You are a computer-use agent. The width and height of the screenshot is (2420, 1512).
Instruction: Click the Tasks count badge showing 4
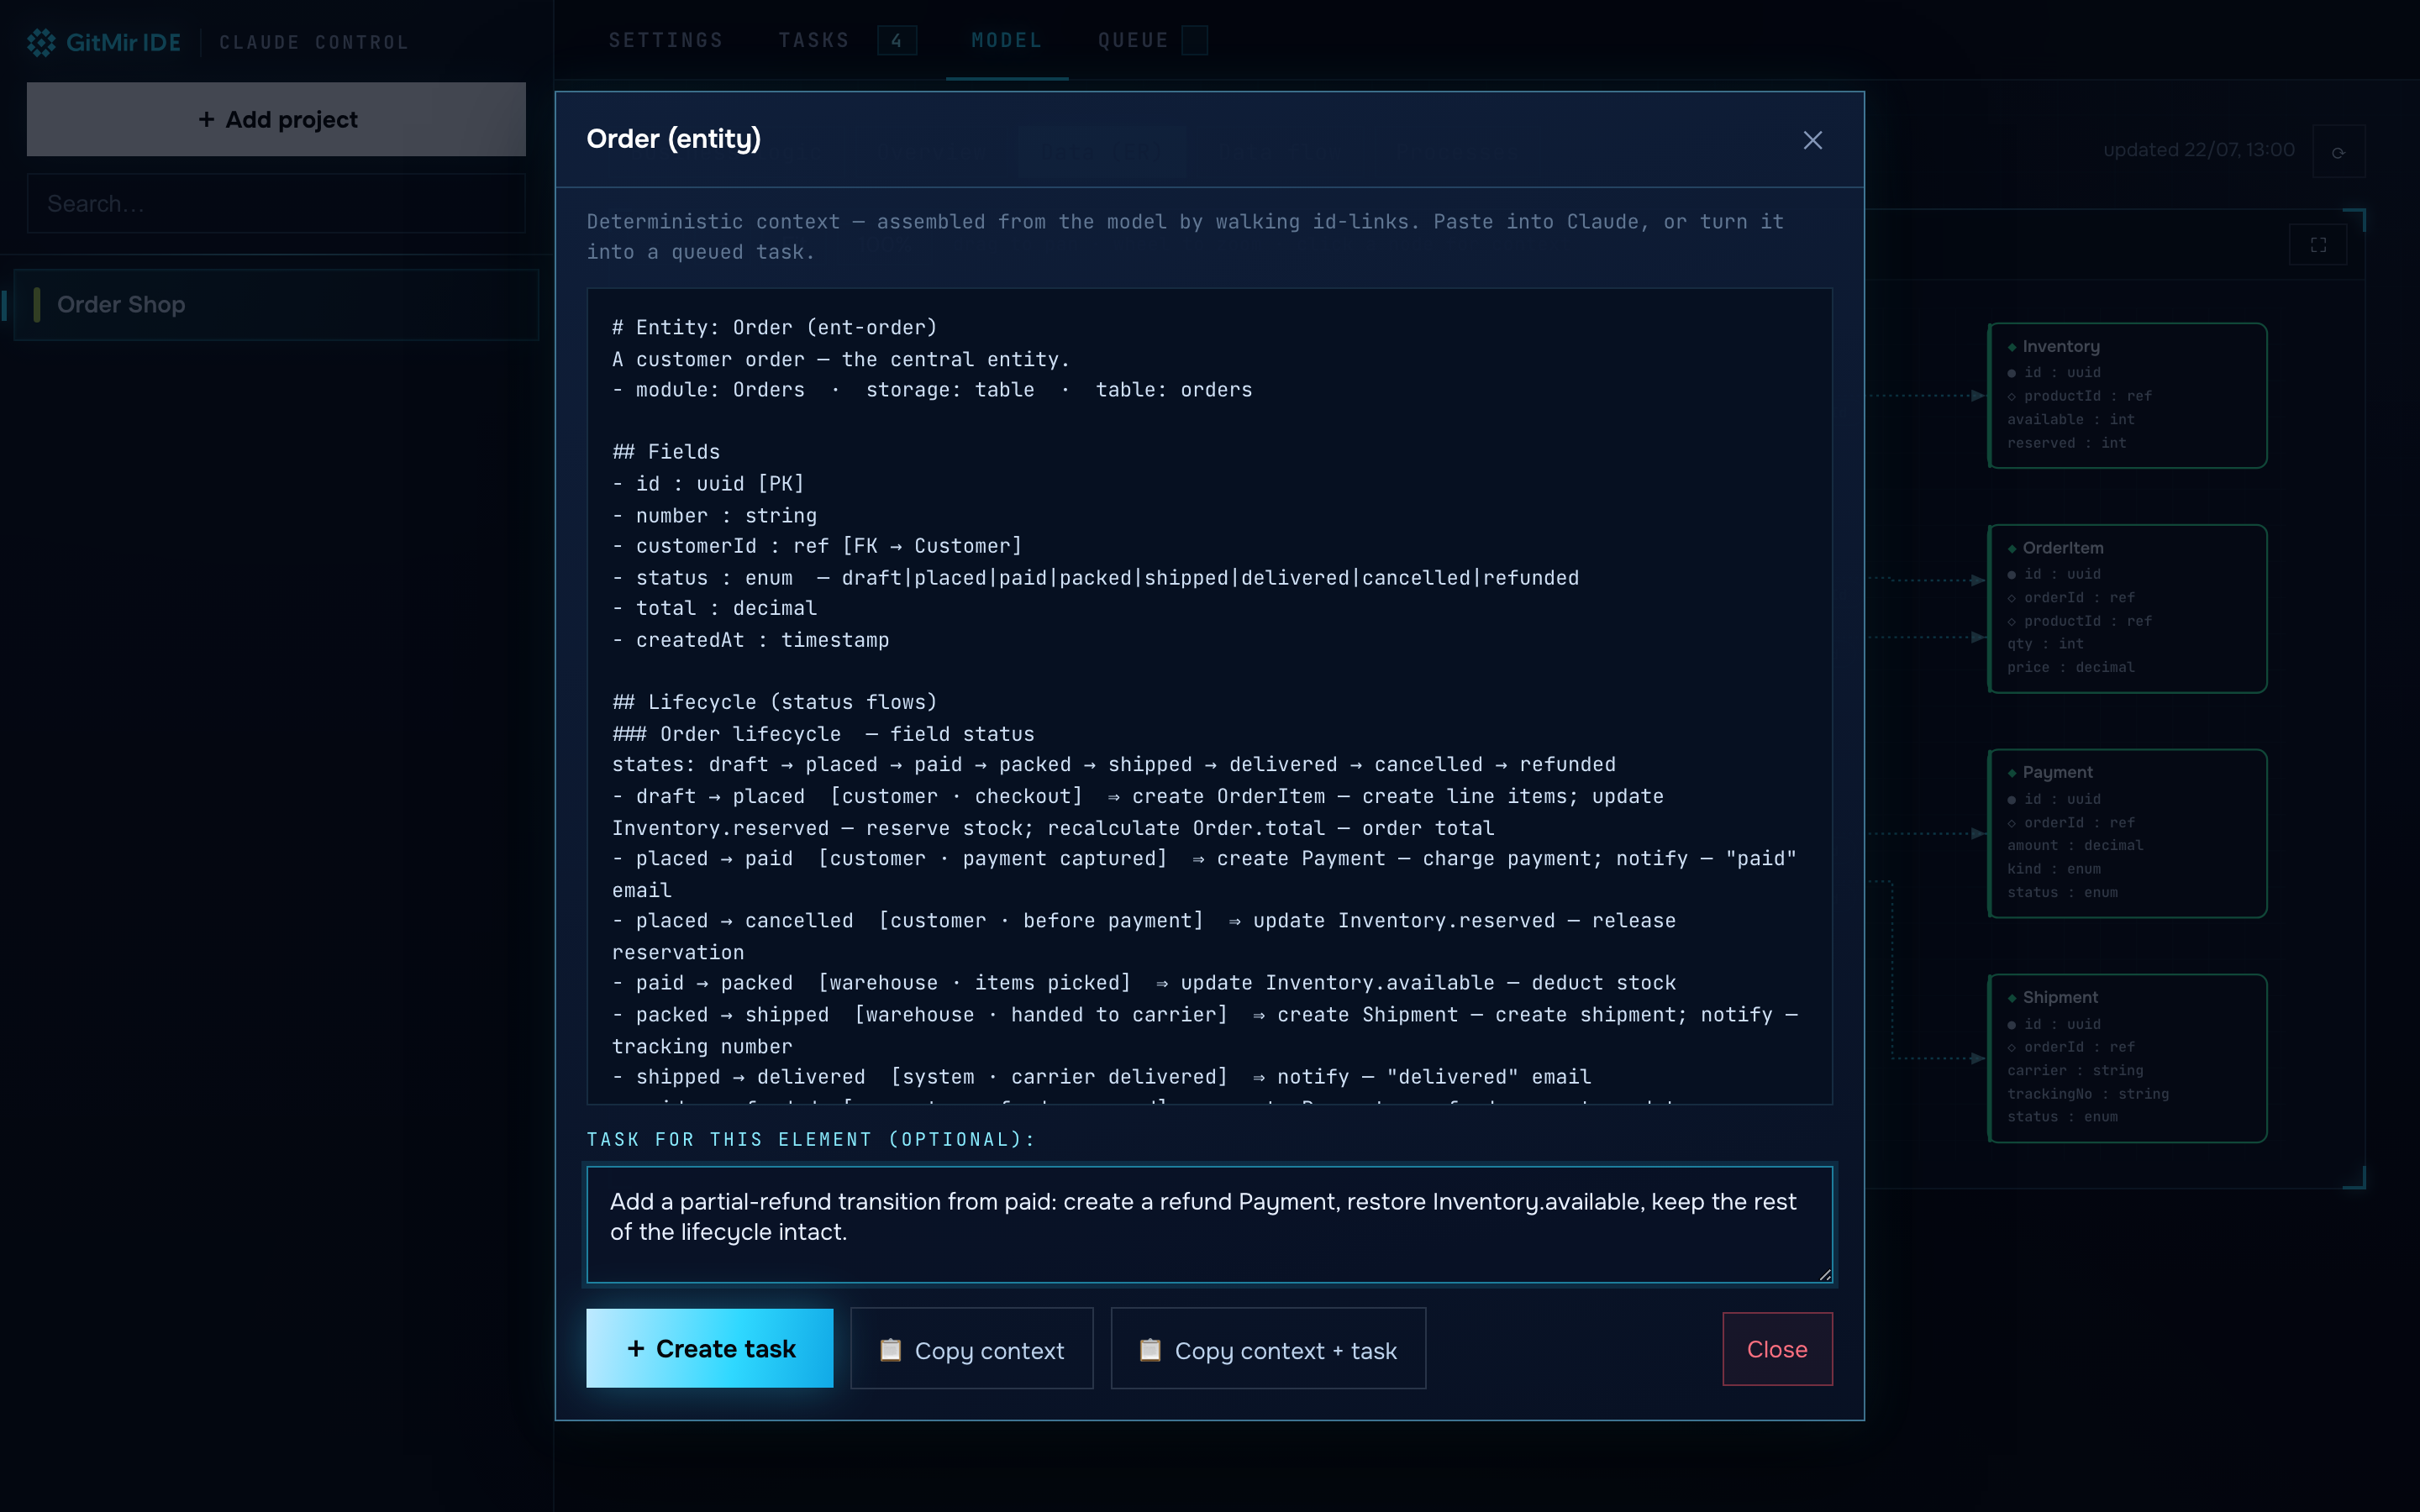coord(896,41)
